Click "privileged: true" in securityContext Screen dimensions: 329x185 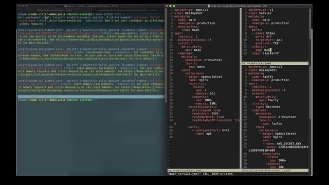click(x=206, y=110)
